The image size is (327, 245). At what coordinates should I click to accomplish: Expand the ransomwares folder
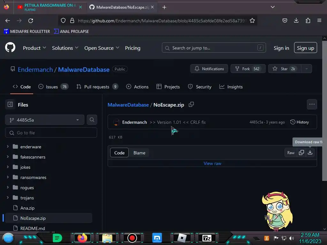8,177
